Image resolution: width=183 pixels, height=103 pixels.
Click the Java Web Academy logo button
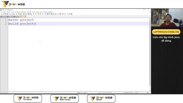(x=28, y=98)
